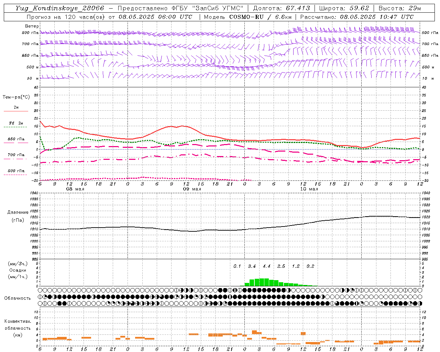This screenshot has height=352, width=440.
Task: Click the '1.2' precipitation total
Action: click(296, 266)
